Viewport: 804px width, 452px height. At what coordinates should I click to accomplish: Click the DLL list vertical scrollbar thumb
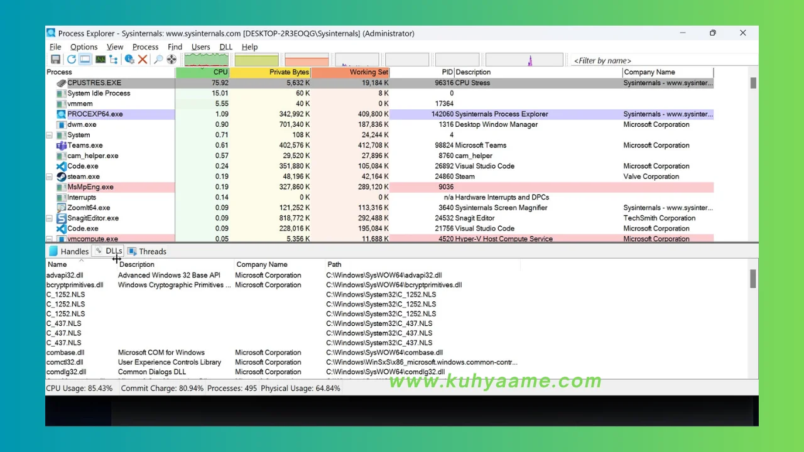pos(753,279)
